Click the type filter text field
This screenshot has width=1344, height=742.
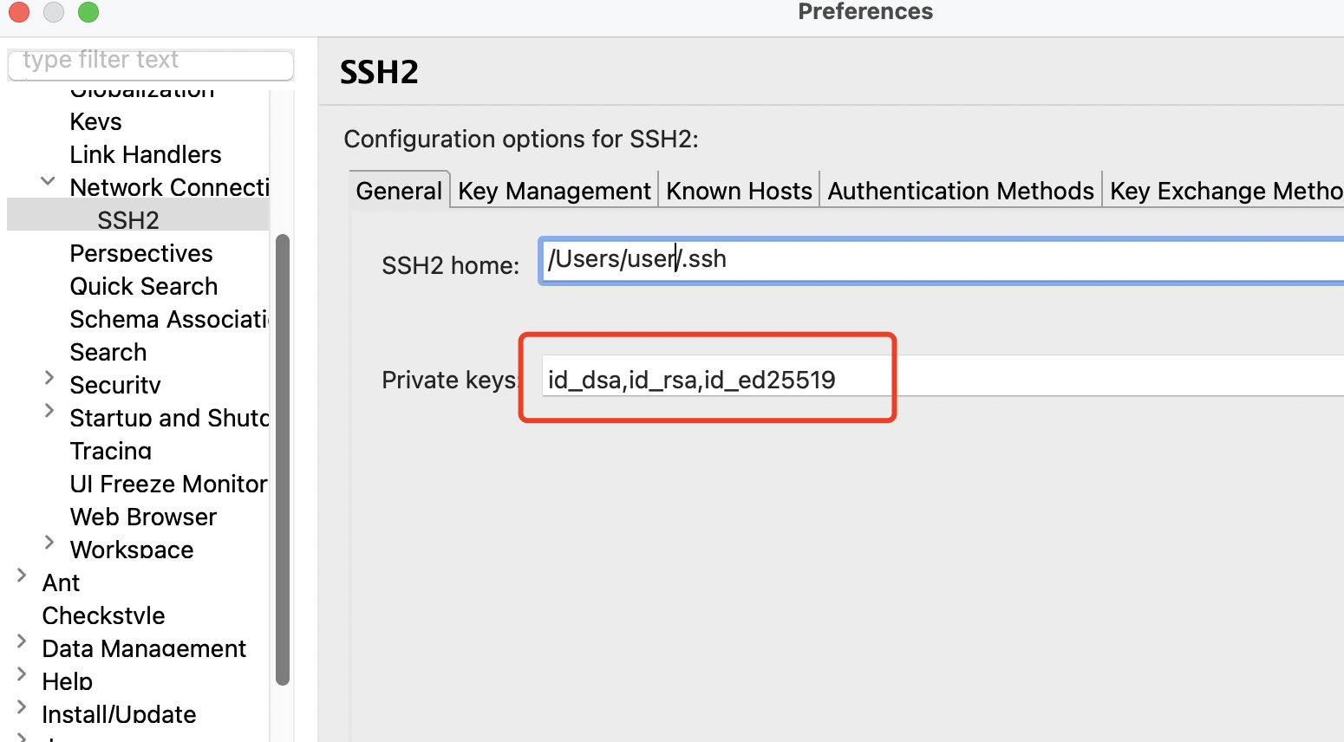click(x=151, y=62)
